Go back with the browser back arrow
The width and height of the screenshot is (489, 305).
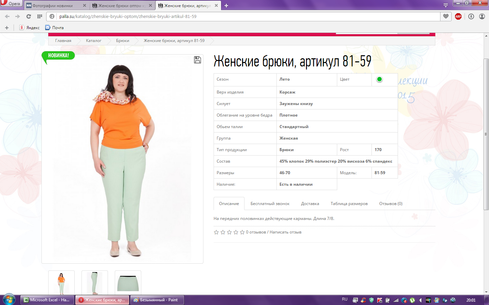7,16
